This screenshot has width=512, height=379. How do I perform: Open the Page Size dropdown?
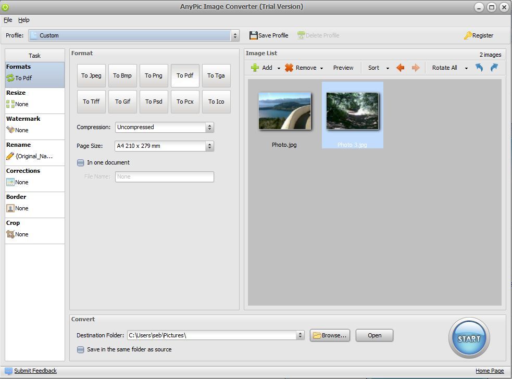click(x=209, y=146)
